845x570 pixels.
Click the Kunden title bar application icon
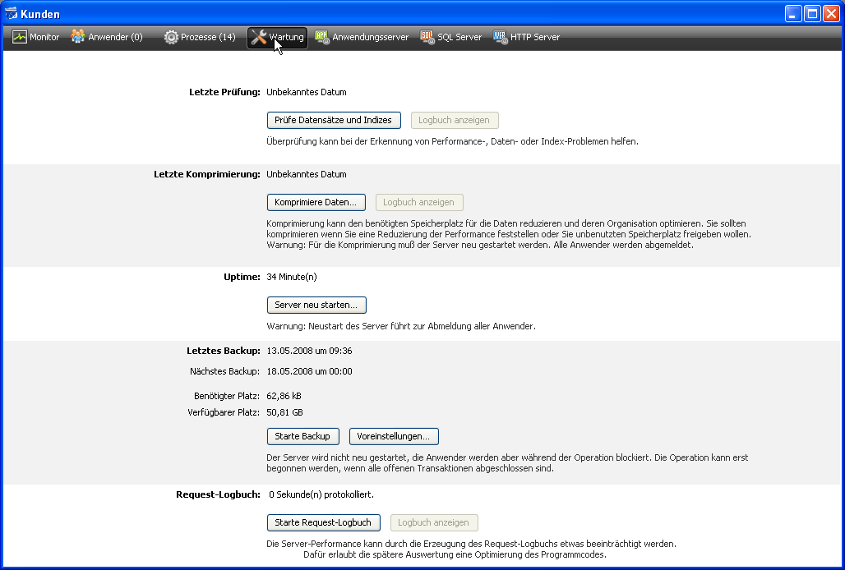[11, 14]
